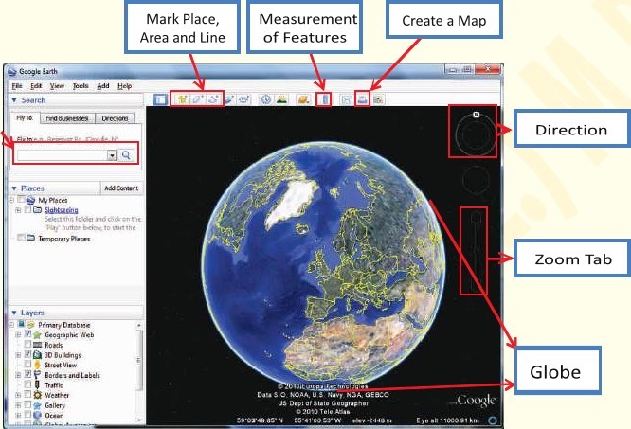The image size is (631, 429).
Task: Click the Ocean layer globe icon
Action: [38, 415]
